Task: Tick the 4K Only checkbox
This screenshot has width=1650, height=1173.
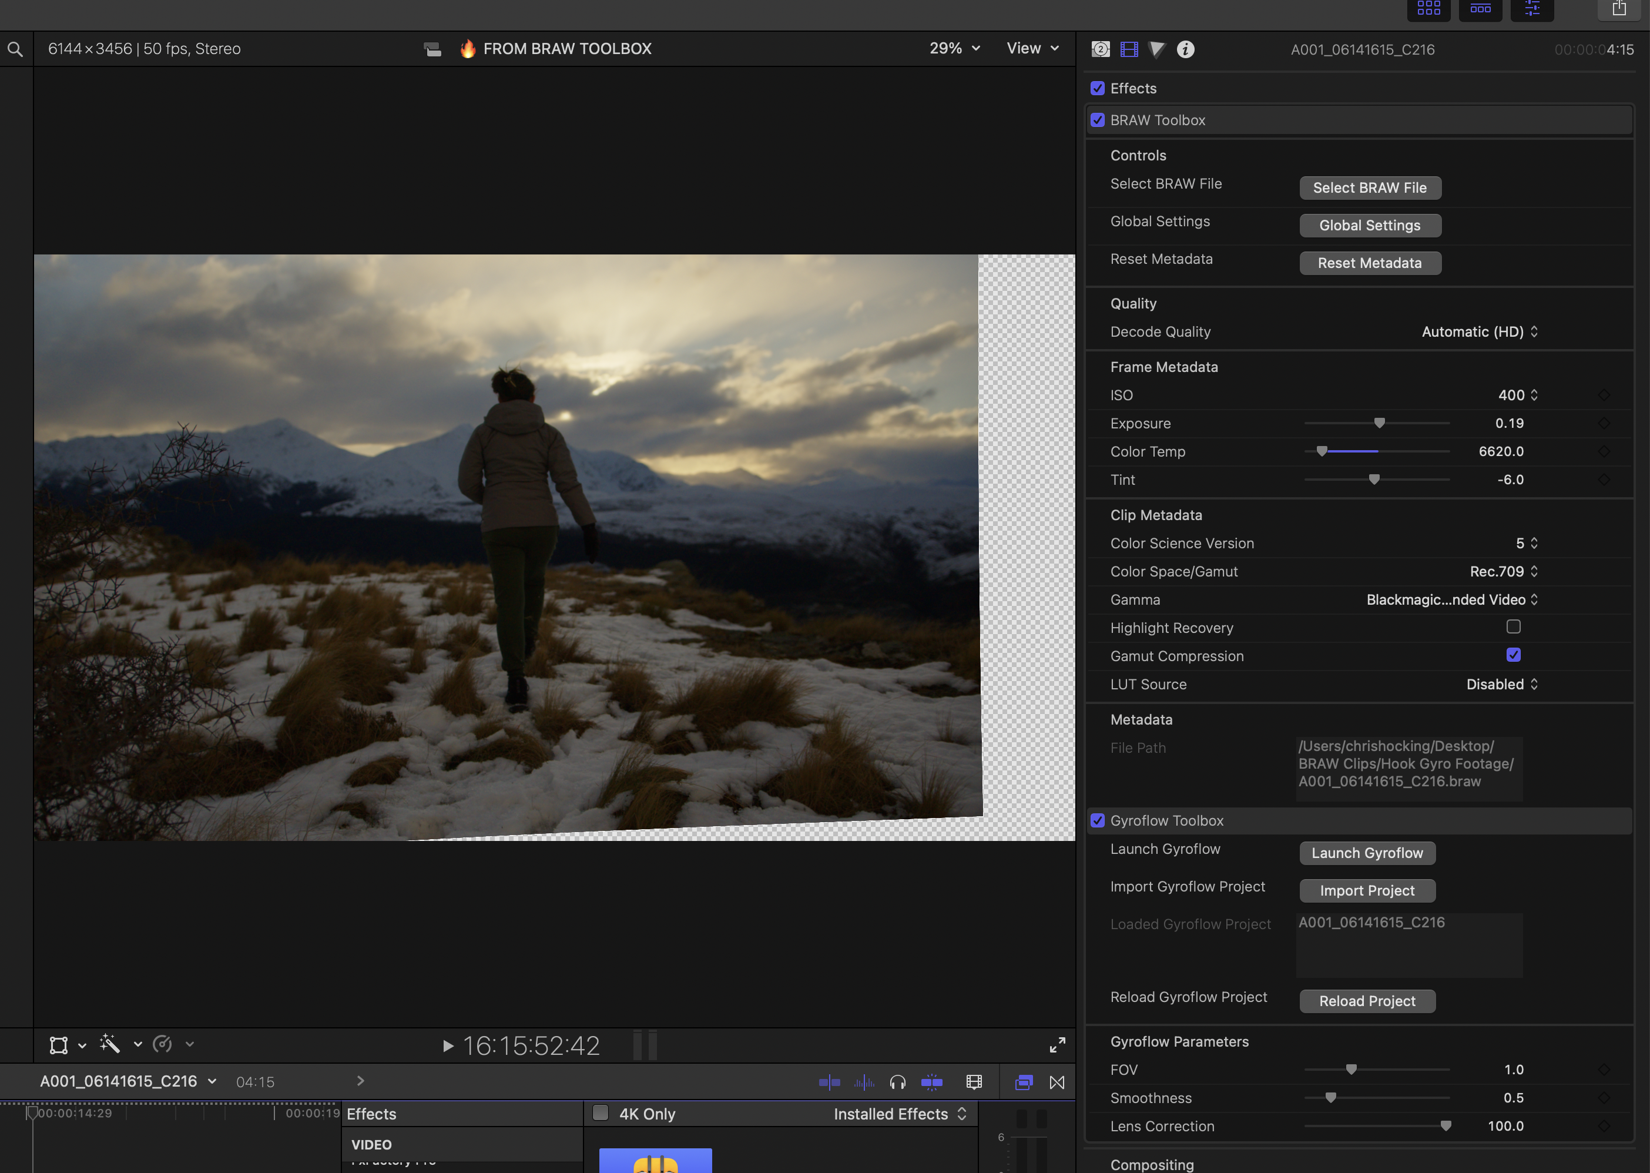Action: [x=600, y=1113]
